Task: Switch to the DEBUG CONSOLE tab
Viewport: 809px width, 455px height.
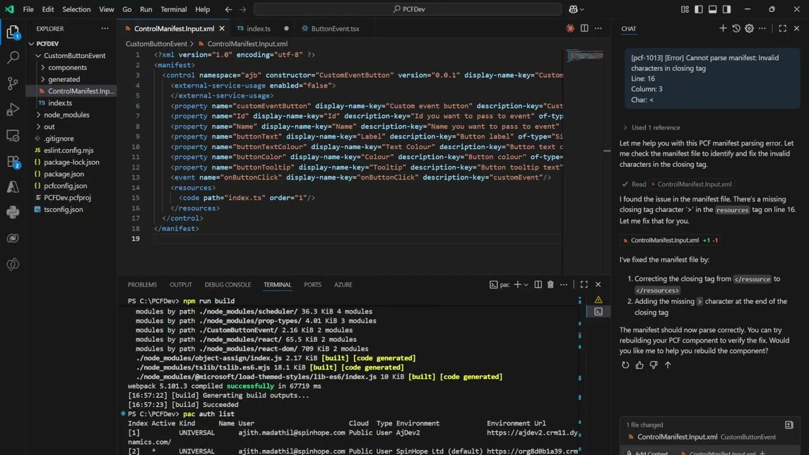Action: tap(228, 285)
